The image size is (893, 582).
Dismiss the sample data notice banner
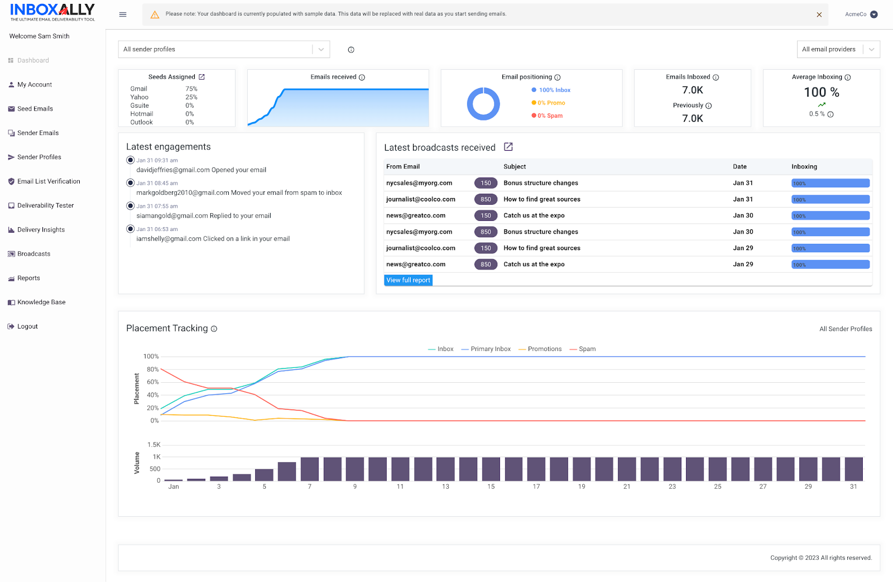[819, 15]
